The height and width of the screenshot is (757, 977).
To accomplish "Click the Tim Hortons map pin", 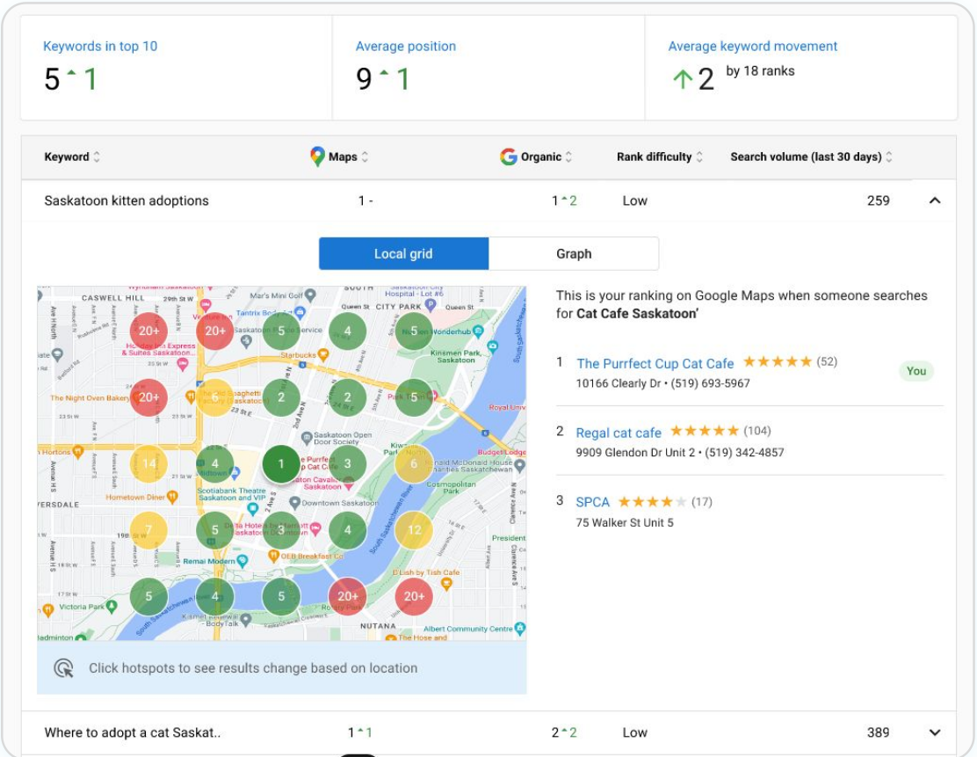I will [x=78, y=451].
